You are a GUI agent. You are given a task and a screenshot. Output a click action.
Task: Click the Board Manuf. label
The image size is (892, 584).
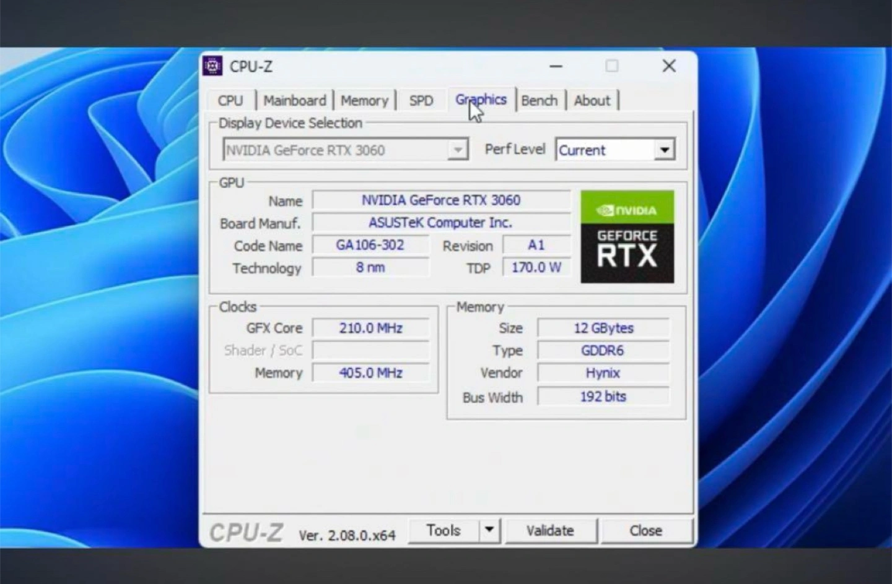260,223
